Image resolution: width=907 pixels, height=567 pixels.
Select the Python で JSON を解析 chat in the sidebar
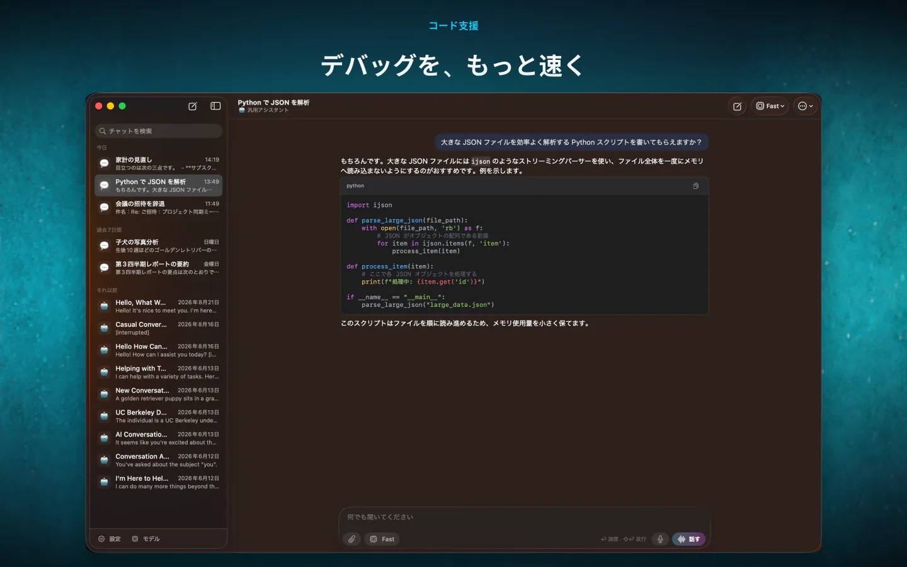click(159, 186)
